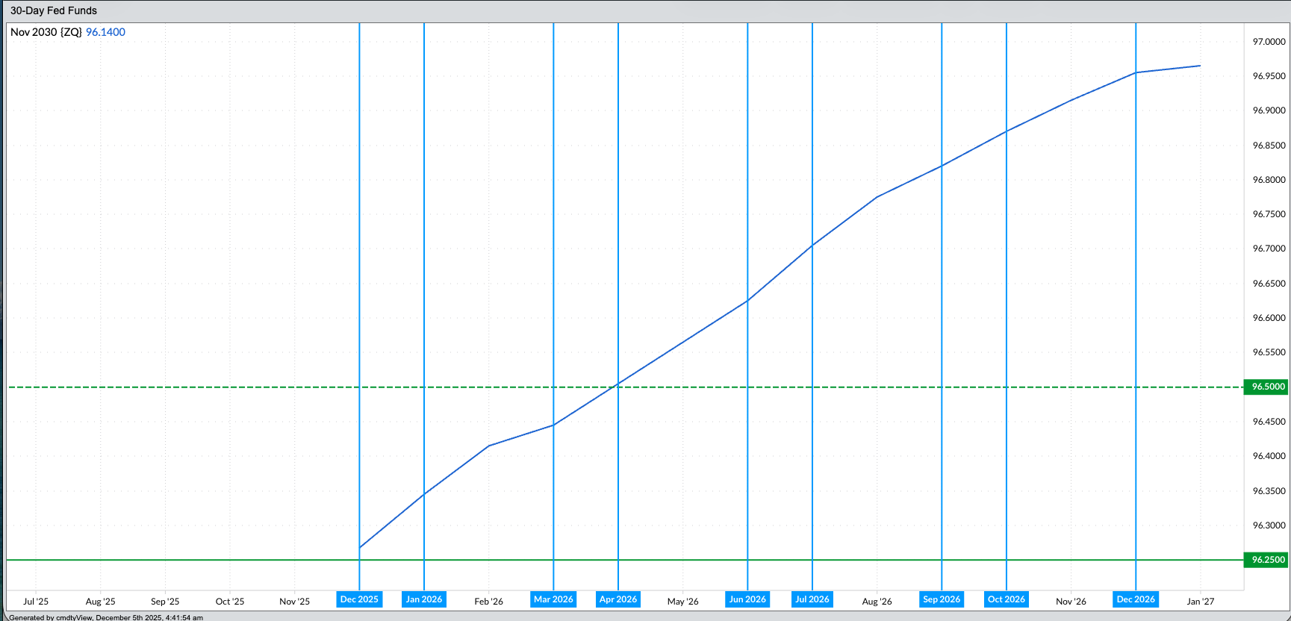Click the Nov 2030 {ZQ} symbol label
The width and height of the screenshot is (1291, 621).
[x=46, y=32]
